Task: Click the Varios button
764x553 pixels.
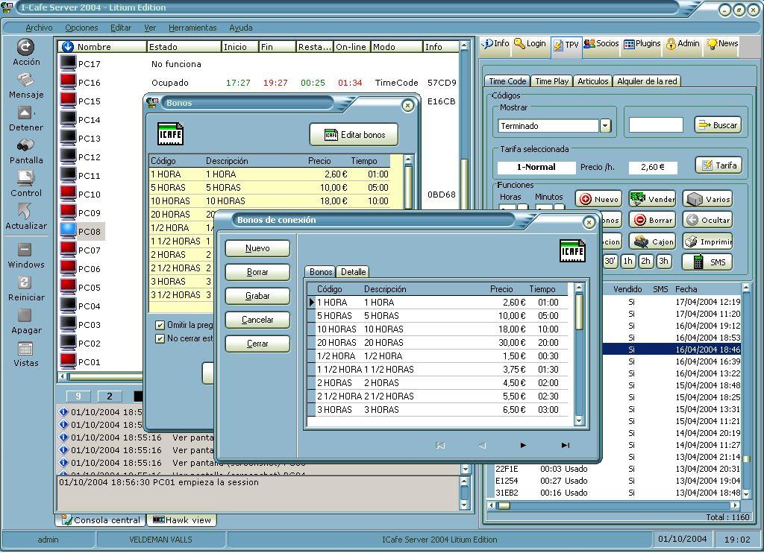Action: (707, 198)
